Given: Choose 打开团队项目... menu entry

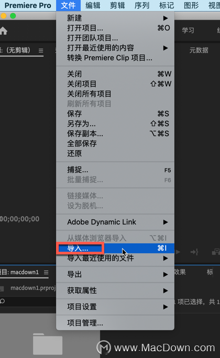Looking at the screenshot, I should click(115, 38).
